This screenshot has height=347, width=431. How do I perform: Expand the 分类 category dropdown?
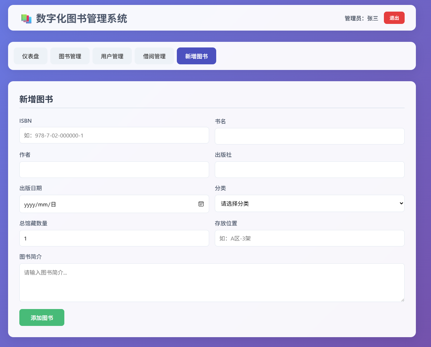click(310, 204)
